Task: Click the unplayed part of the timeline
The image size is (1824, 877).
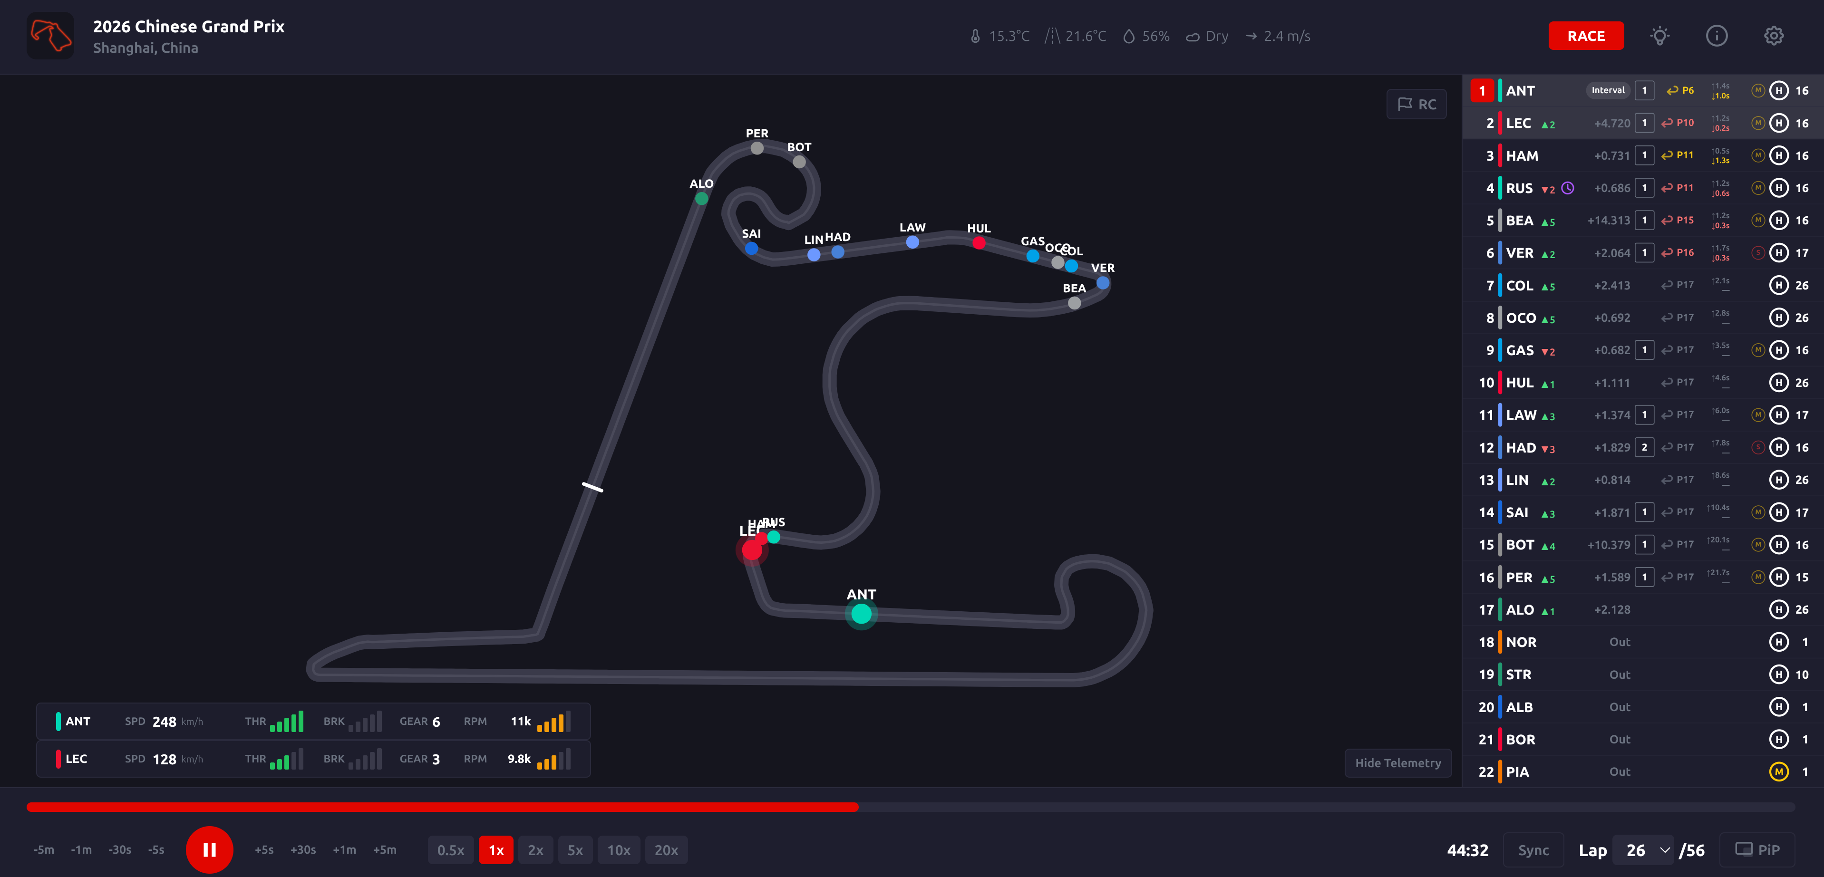Action: click(1326, 807)
